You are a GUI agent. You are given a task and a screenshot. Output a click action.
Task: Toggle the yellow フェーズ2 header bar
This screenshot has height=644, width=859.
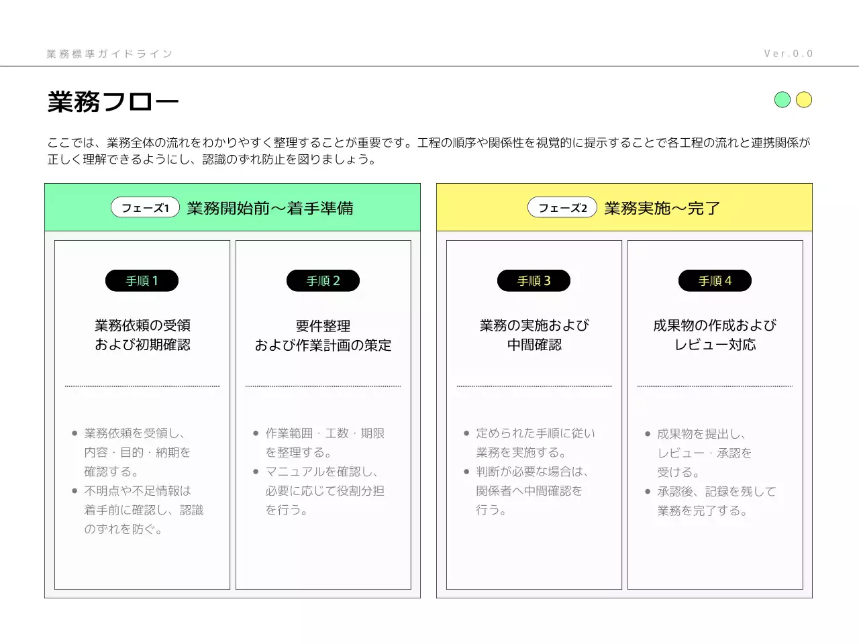[x=623, y=207]
